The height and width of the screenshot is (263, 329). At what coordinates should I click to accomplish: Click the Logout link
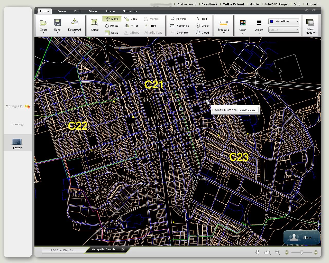click(312, 4)
